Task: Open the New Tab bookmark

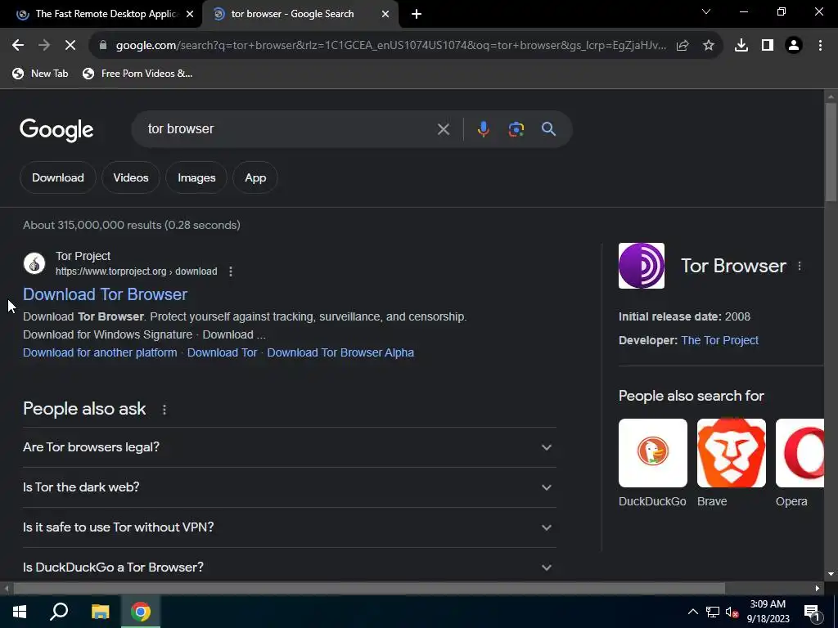Action: click(x=41, y=74)
